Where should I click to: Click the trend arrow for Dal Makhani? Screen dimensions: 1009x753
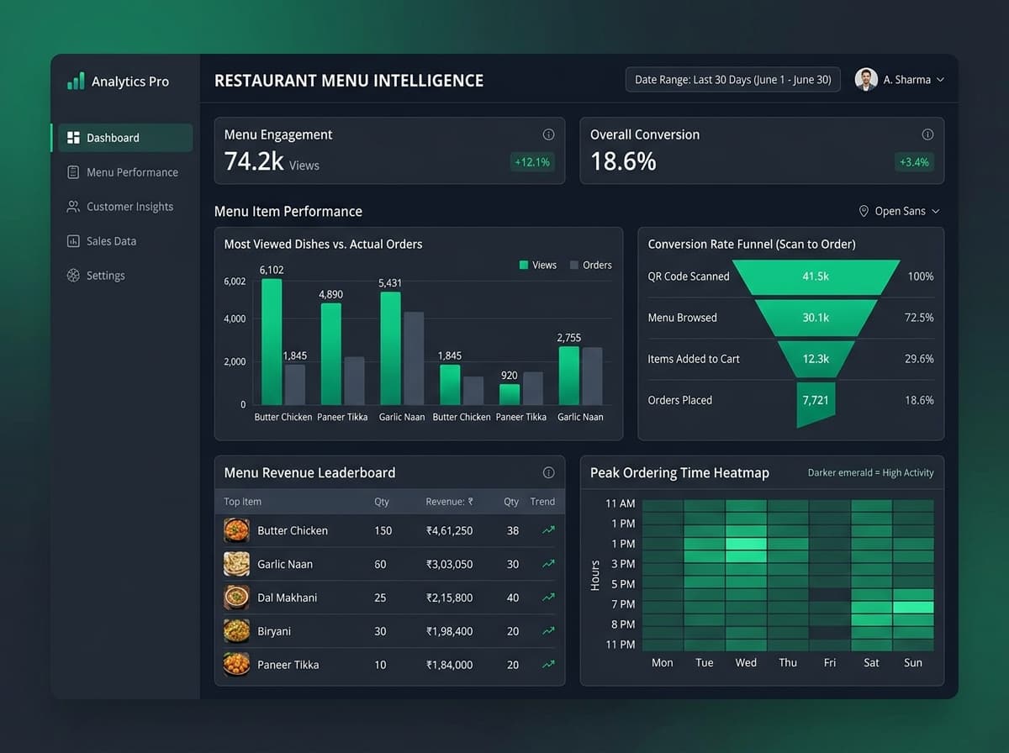[548, 598]
